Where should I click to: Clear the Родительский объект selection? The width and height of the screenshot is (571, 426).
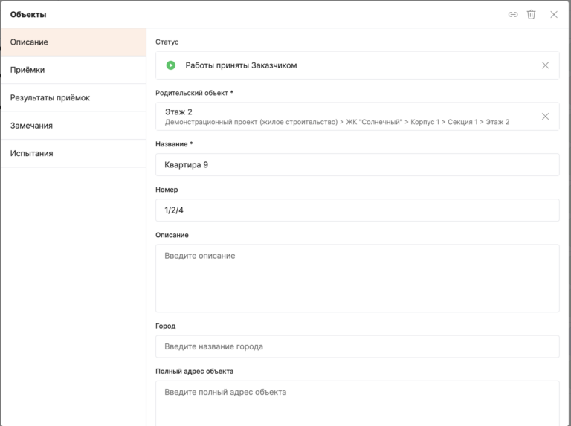coord(545,117)
